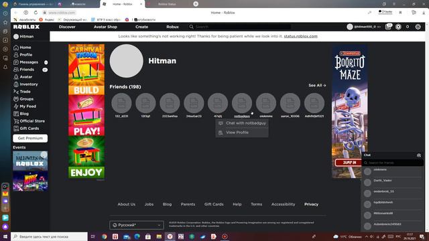Open Windows Start menu

click(5, 236)
